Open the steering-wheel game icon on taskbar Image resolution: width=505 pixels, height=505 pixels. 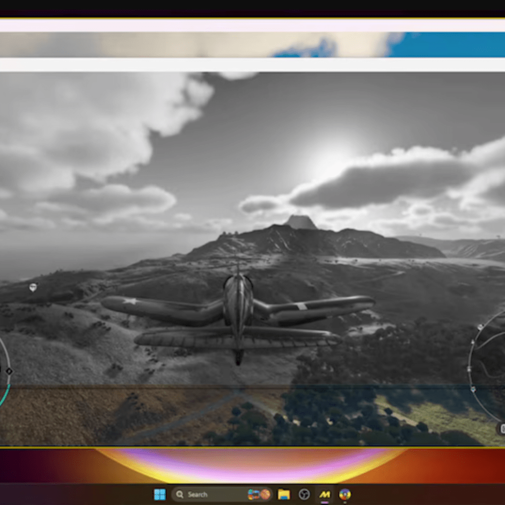(304, 494)
